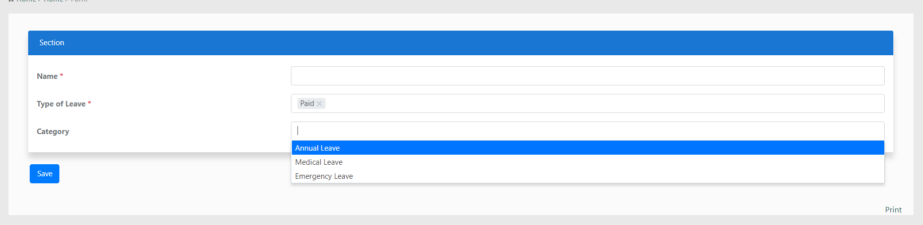Select Annual Leave from the dropdown list
Image resolution: width=923 pixels, height=225 pixels.
[318, 148]
